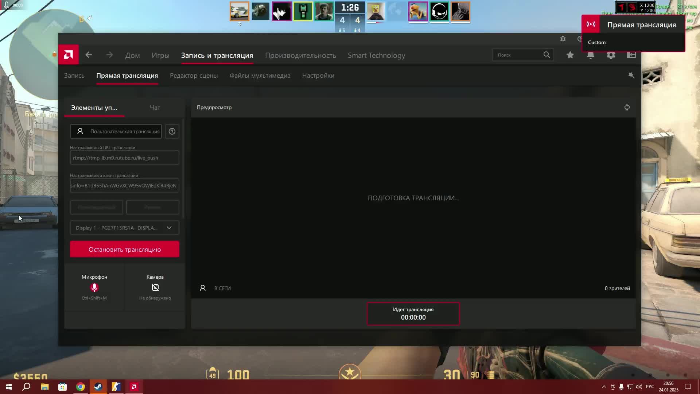
Task: Click the bug report icon
Action: tap(563, 39)
